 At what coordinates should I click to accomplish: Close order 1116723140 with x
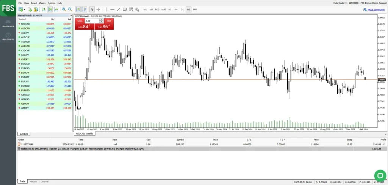tap(384, 144)
